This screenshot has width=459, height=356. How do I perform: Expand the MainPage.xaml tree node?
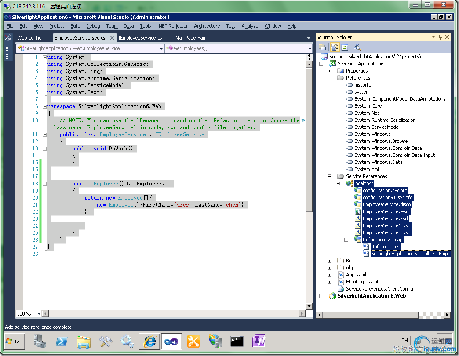tap(330, 282)
